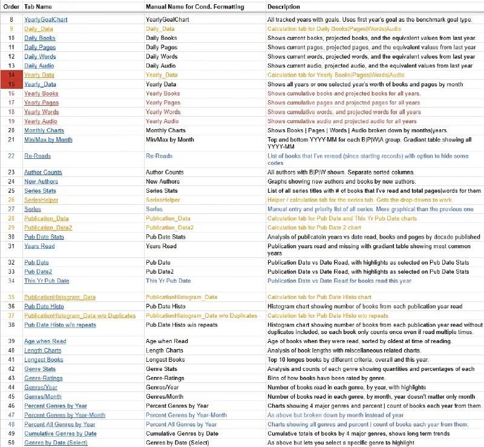Jump to the Daily Audio tab link
This screenshot has width=484, height=447.
tap(39, 66)
